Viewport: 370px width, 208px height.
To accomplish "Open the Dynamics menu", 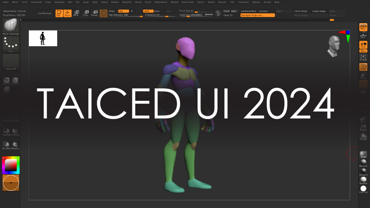I will pyautogui.click(x=59, y=2).
